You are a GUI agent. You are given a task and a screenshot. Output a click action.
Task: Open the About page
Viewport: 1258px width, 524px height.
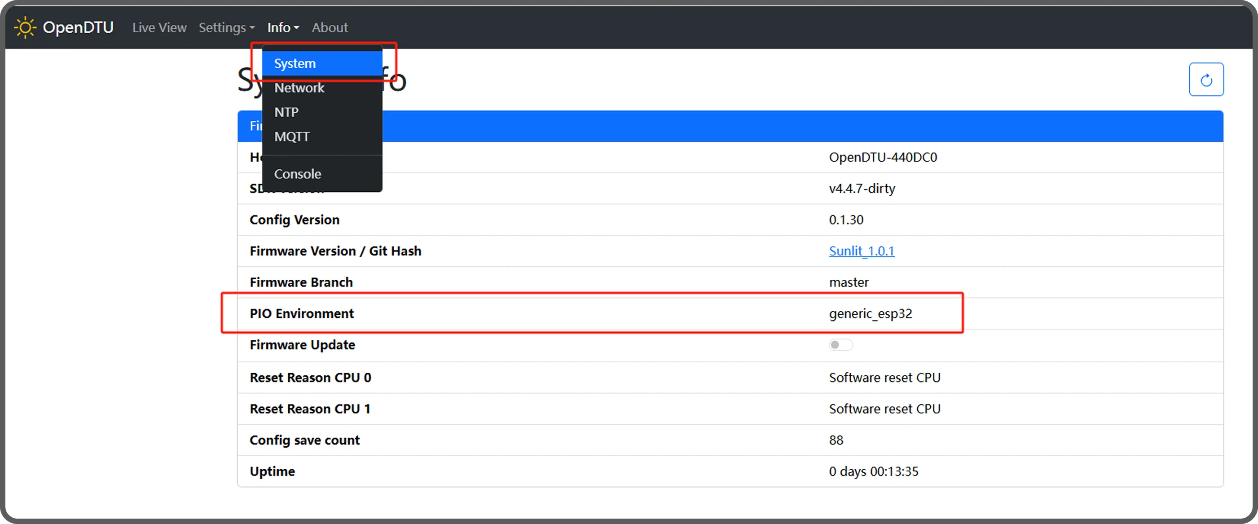pyautogui.click(x=330, y=28)
